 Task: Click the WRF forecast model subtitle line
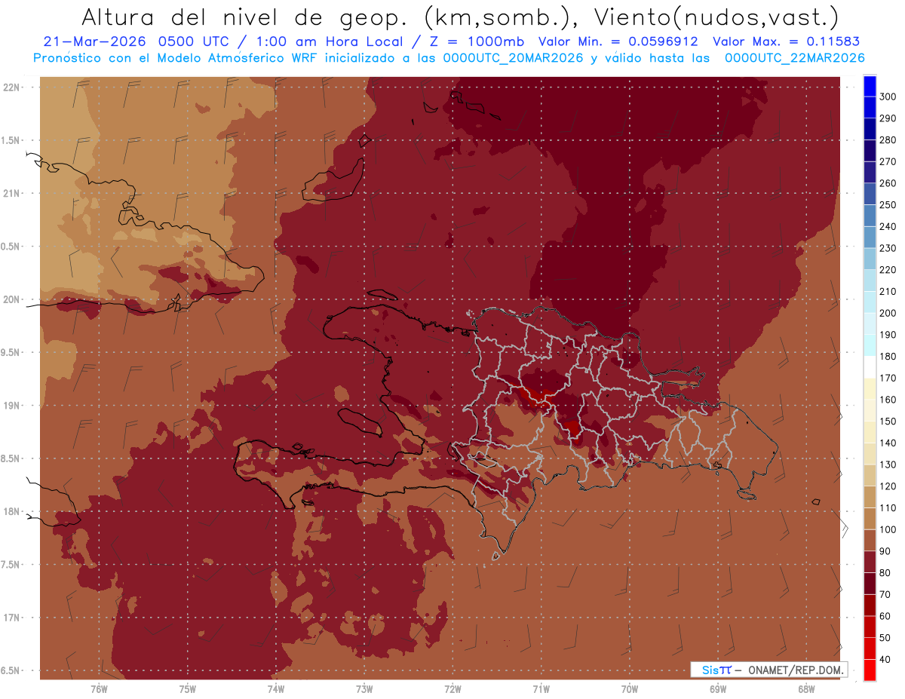(x=449, y=57)
